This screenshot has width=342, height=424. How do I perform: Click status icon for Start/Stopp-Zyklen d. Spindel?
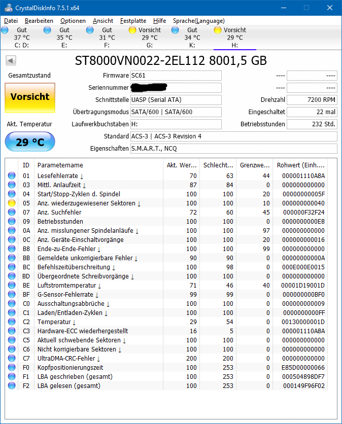[x=12, y=194]
